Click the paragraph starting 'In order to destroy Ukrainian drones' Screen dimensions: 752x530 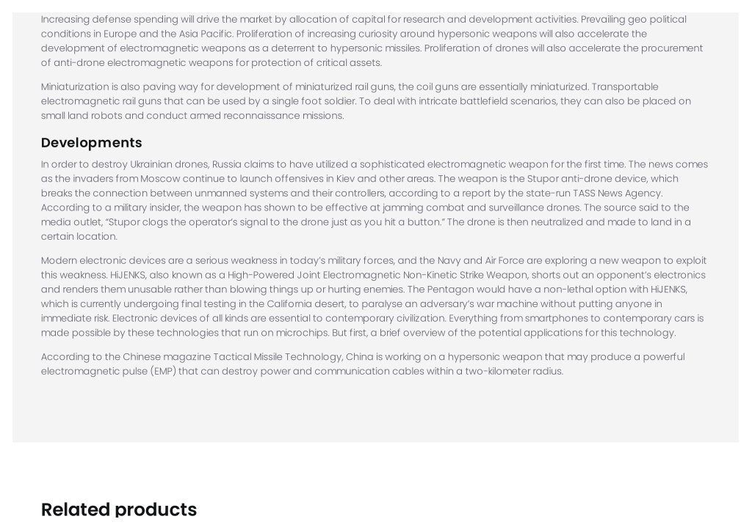(x=374, y=200)
